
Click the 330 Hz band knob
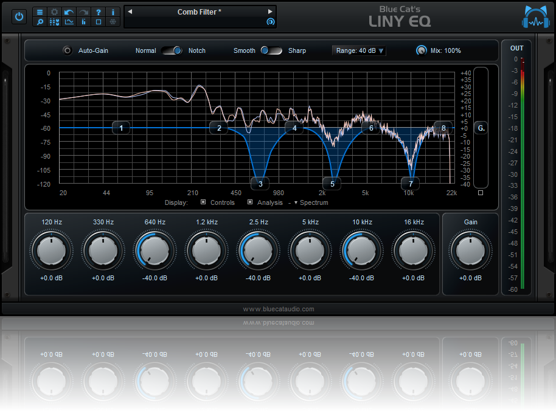[103, 250]
